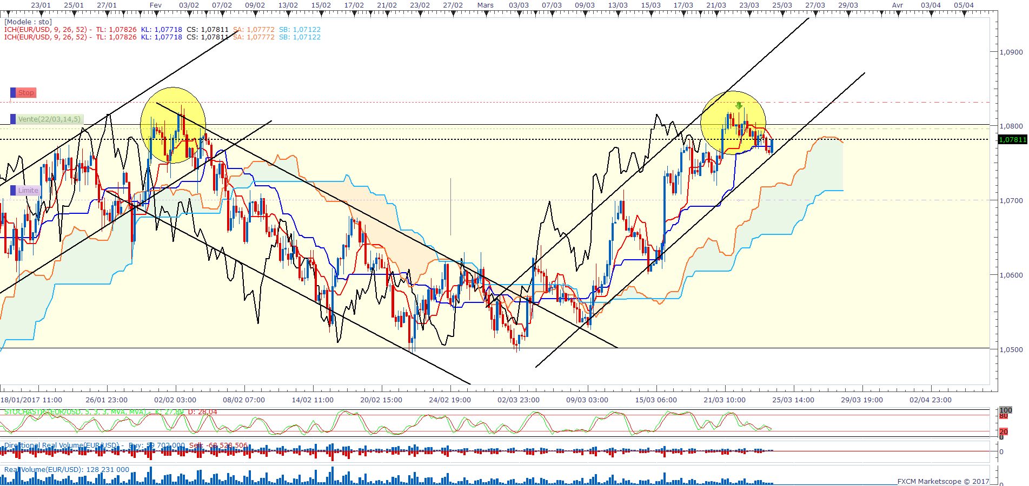This screenshot has height=486, width=1029.
Task: Click the 1,0800 price axis label
Action: tap(1011, 126)
